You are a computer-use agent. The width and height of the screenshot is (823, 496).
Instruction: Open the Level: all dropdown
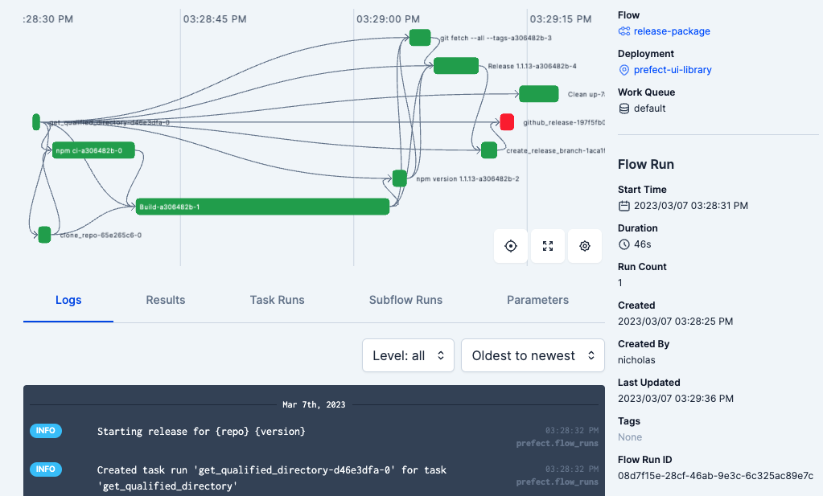[408, 355]
